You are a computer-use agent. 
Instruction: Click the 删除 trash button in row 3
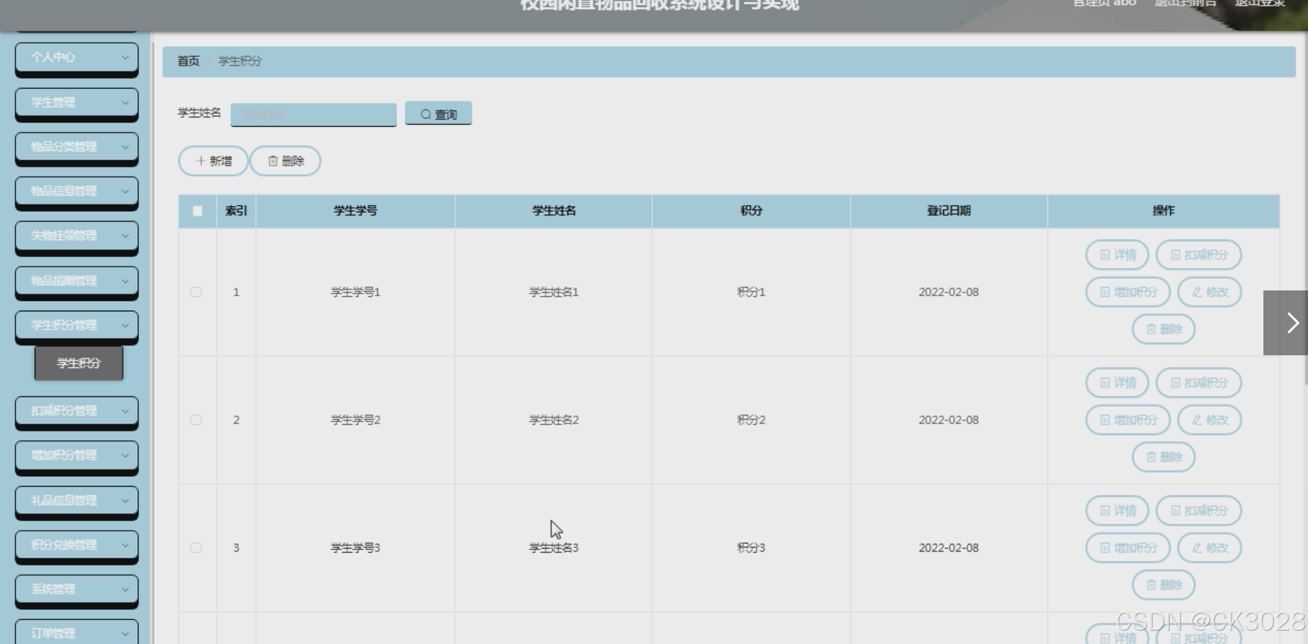(1163, 585)
